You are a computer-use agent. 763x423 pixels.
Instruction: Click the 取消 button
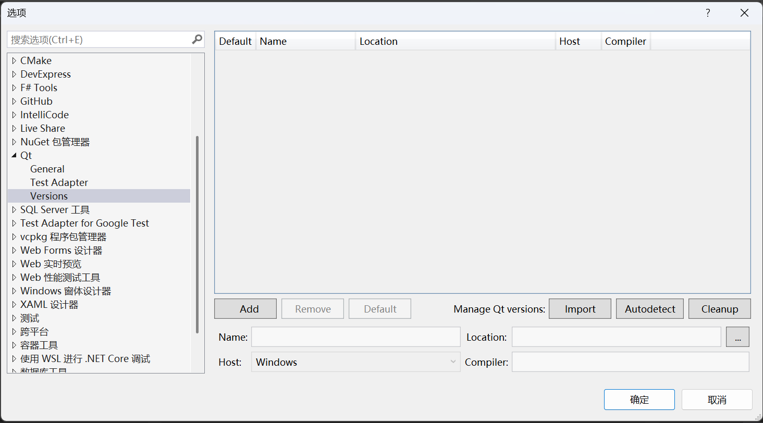click(717, 399)
